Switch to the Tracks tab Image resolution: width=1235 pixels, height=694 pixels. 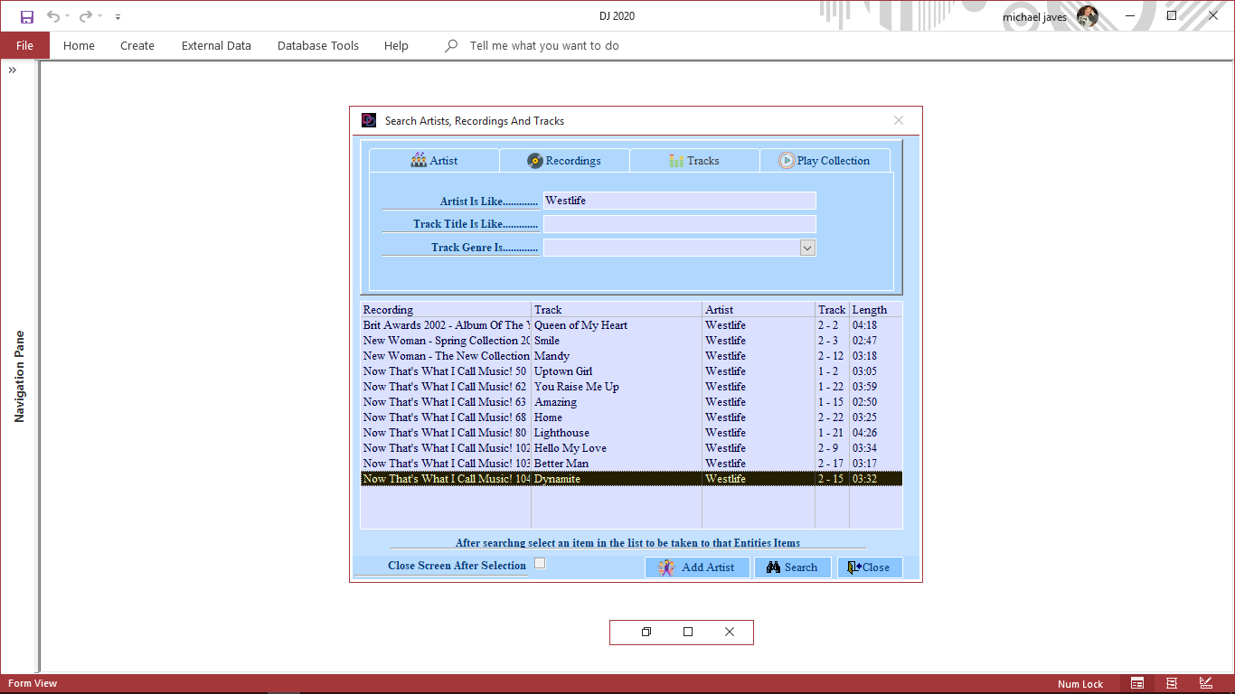[694, 160]
